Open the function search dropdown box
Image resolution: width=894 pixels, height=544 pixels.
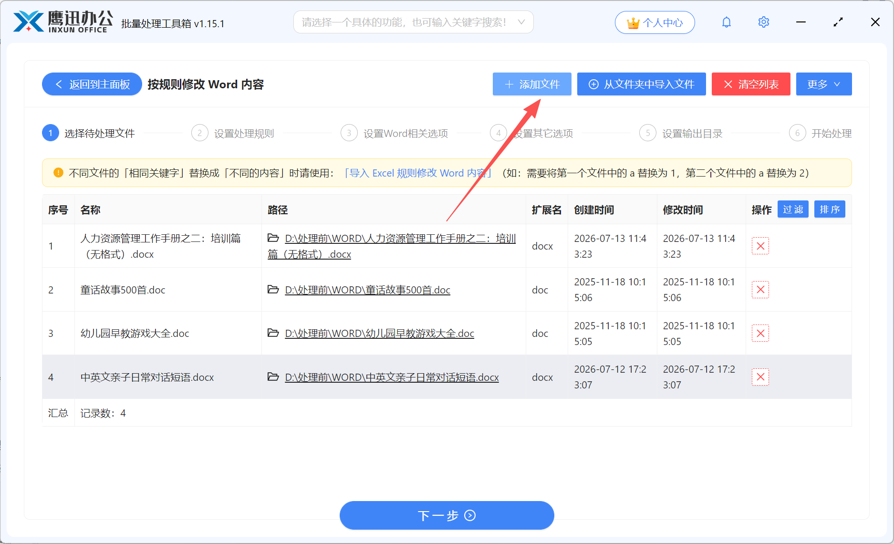(x=413, y=22)
